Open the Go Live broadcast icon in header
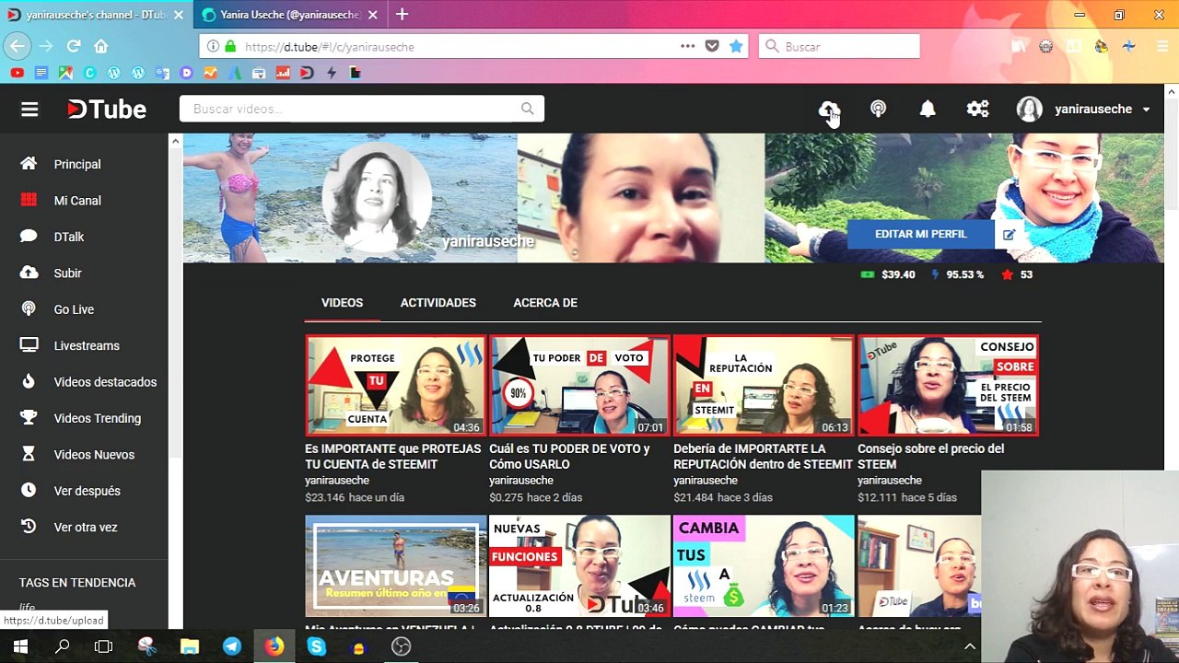Screen dimensions: 1179x663 click(878, 110)
